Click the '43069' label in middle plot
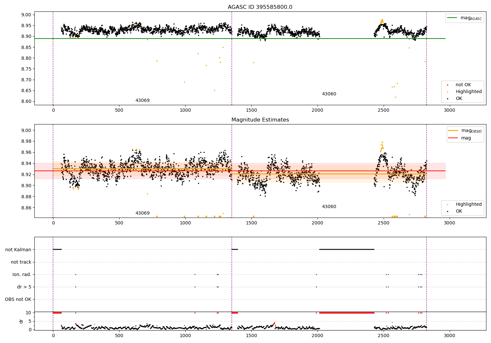This screenshot has width=491, height=343. click(x=142, y=213)
